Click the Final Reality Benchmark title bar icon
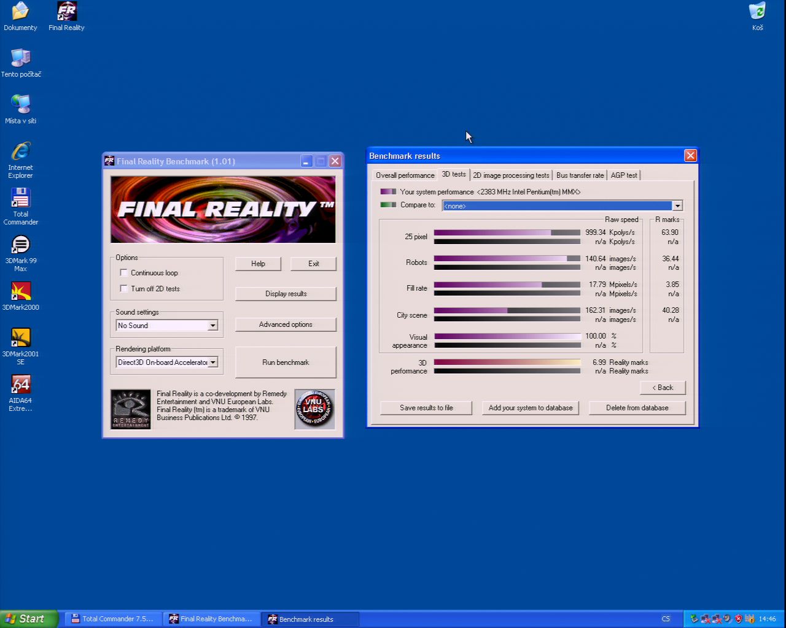The height and width of the screenshot is (628, 786). tap(109, 161)
